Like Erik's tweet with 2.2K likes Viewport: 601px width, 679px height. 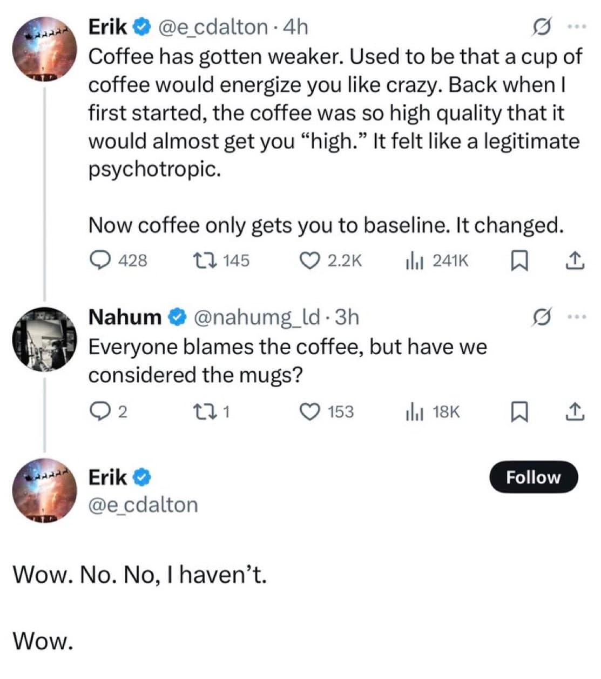pyautogui.click(x=310, y=261)
